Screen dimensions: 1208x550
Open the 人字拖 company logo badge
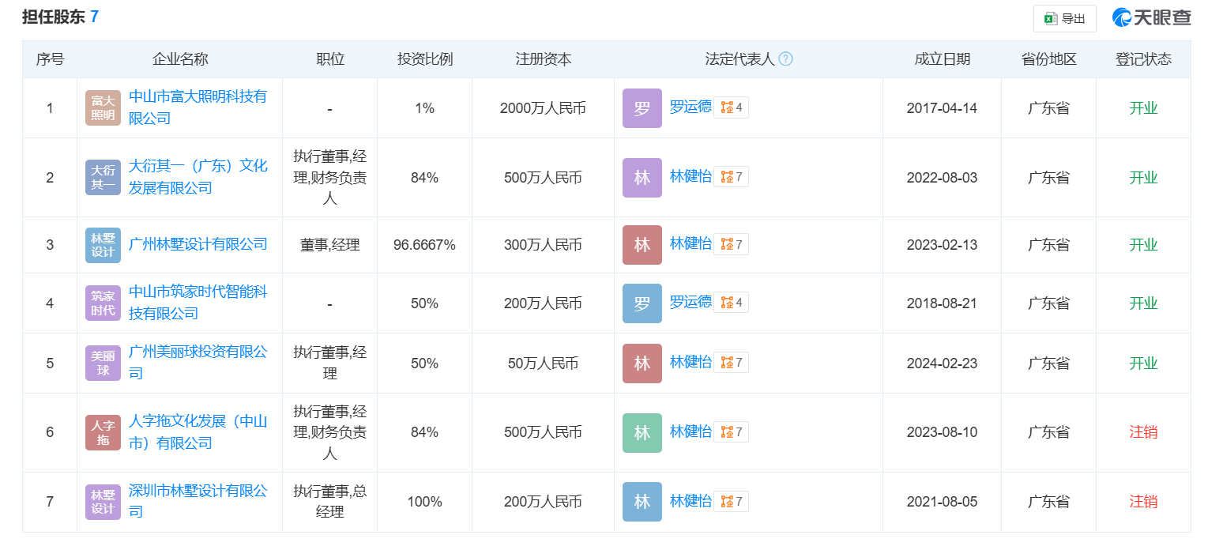[x=103, y=432]
